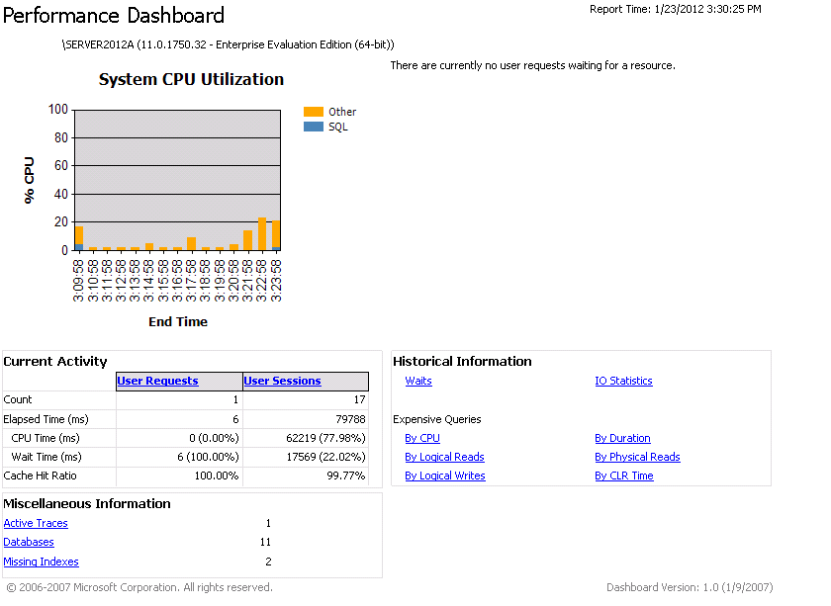Image resolution: width=831 pixels, height=606 pixels.
Task: Open the IO Statistics link
Action: coord(623,381)
